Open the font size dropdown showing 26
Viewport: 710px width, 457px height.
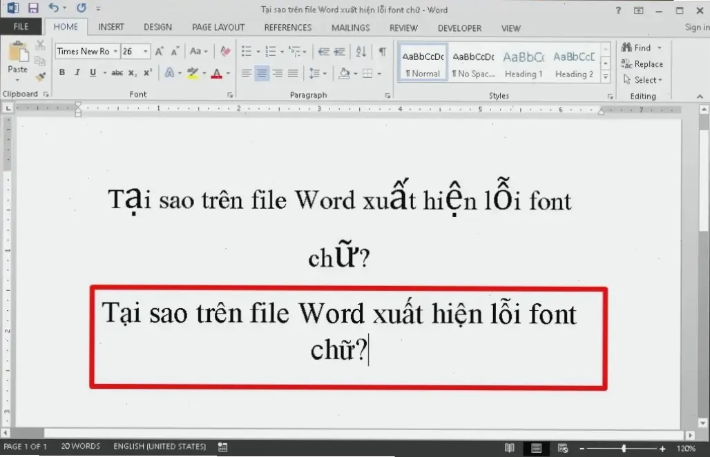145,51
